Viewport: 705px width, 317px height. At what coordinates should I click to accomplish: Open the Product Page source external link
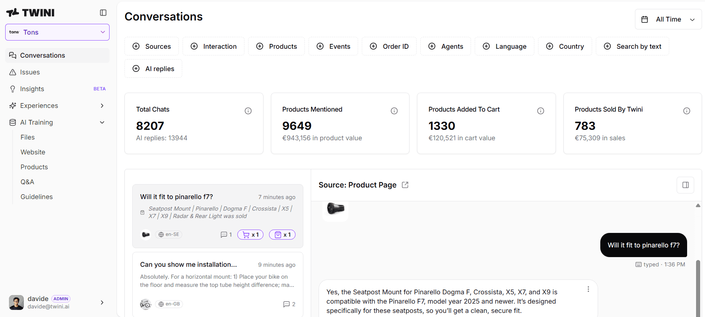(x=405, y=185)
